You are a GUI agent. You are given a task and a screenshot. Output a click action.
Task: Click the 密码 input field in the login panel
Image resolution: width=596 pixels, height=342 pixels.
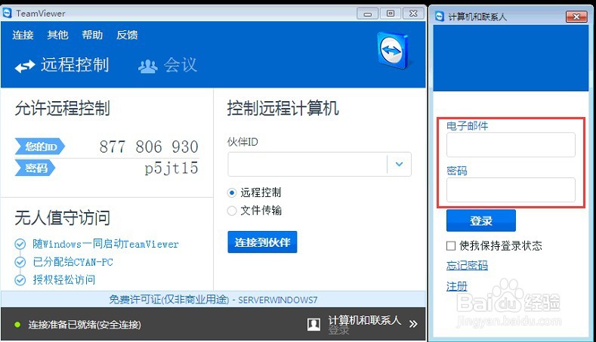(x=511, y=189)
